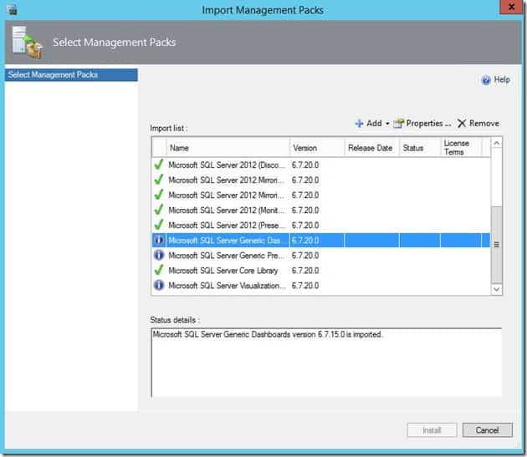Click the Help icon

(x=486, y=80)
